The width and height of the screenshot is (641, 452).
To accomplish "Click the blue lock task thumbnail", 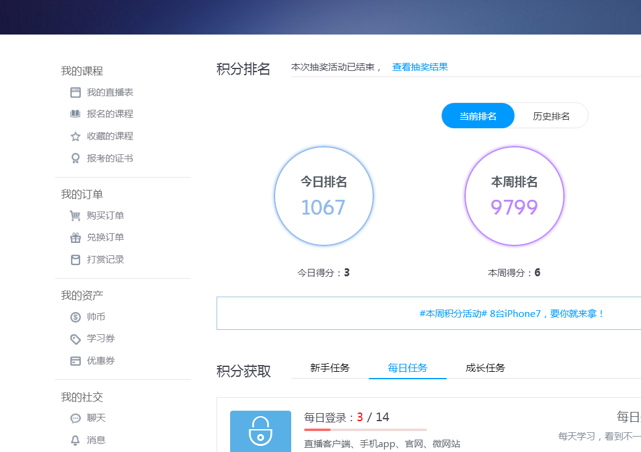I will pyautogui.click(x=260, y=430).
